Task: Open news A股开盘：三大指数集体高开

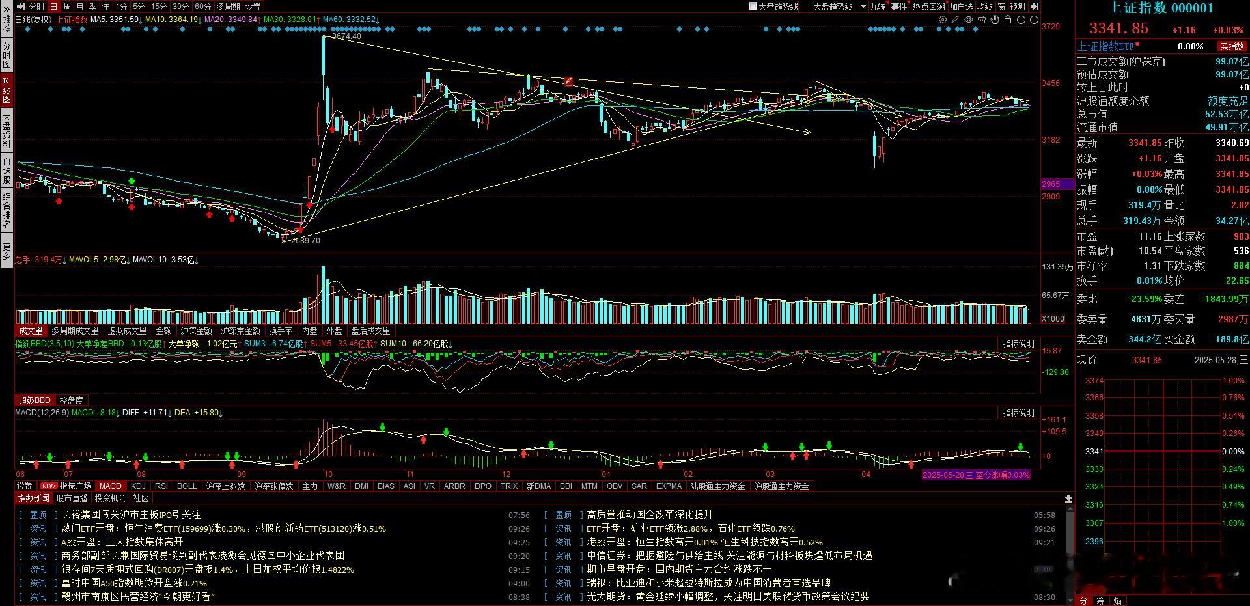Action: tap(122, 542)
